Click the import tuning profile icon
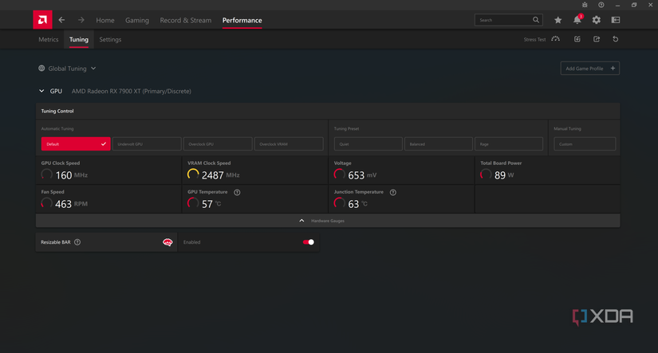658x353 pixels. point(577,39)
